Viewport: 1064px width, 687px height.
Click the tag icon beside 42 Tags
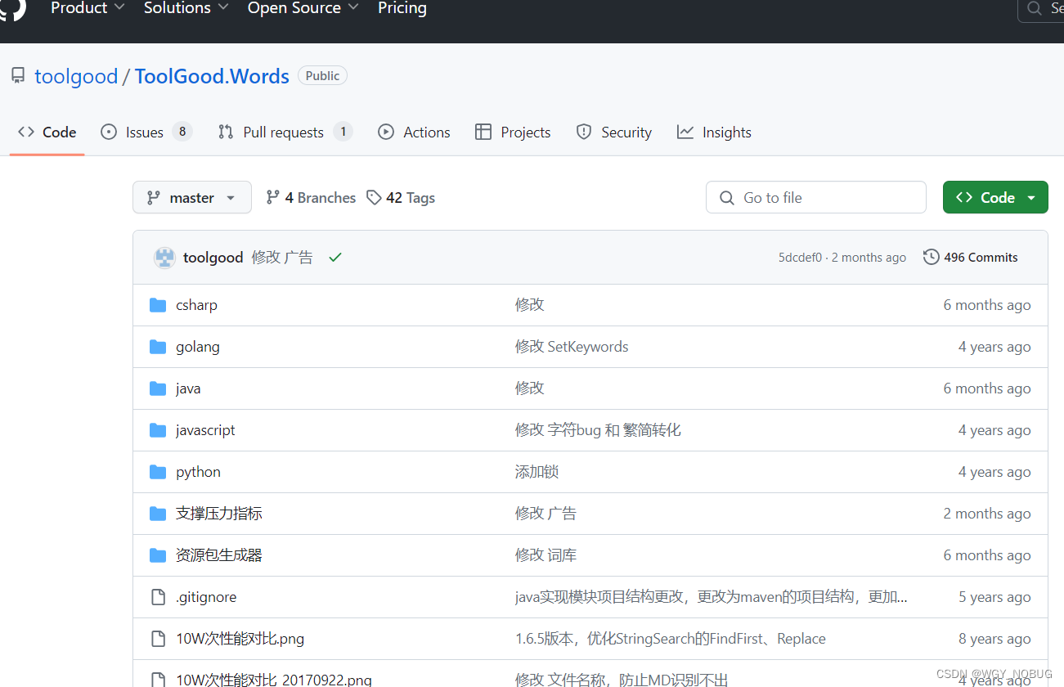click(374, 197)
